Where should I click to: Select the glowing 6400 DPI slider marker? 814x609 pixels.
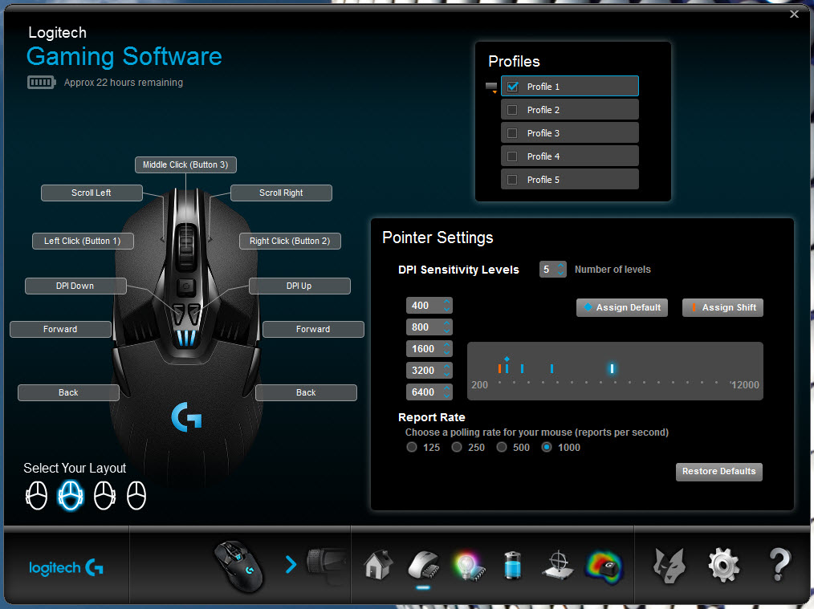[612, 369]
